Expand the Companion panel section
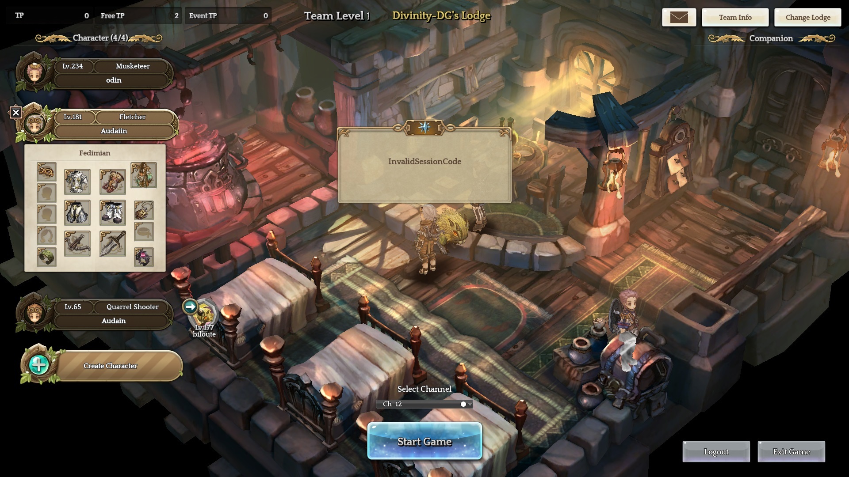849x477 pixels. 770,38
